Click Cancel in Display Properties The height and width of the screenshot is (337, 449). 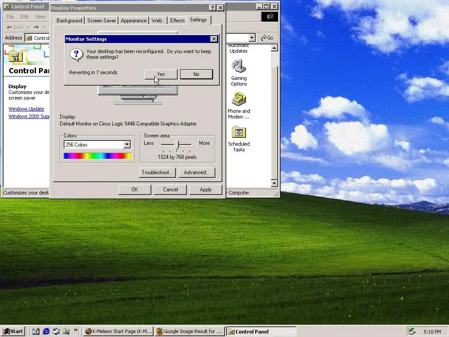171,190
